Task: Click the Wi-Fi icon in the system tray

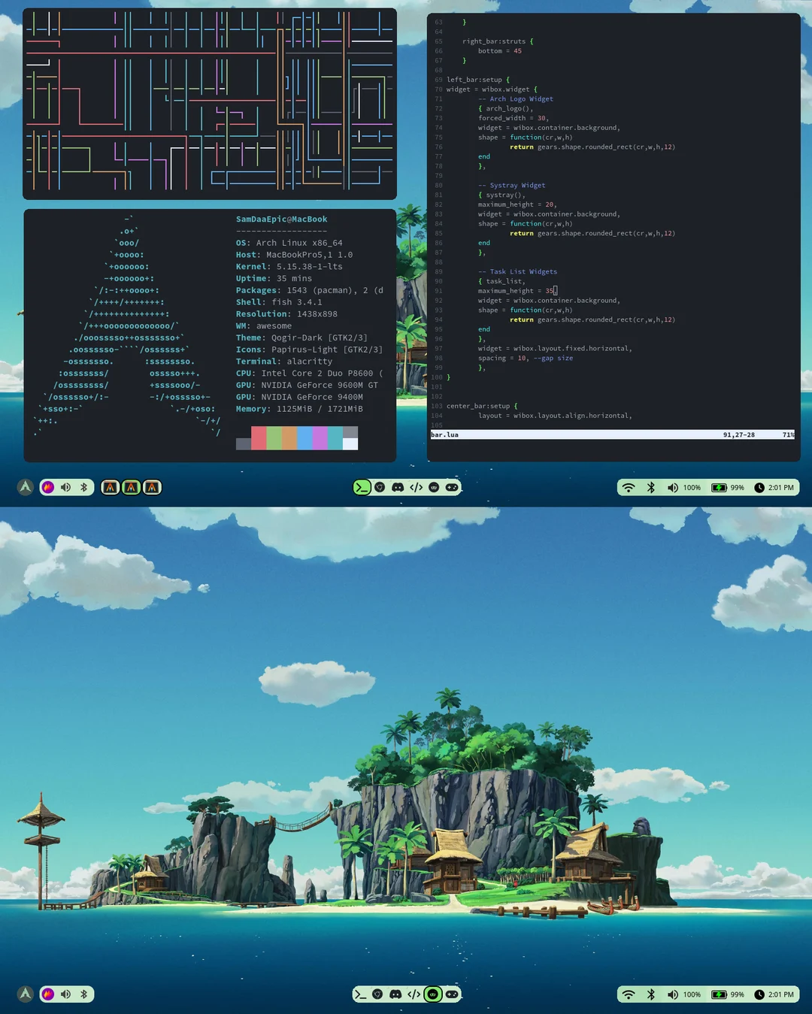Action: [x=629, y=487]
